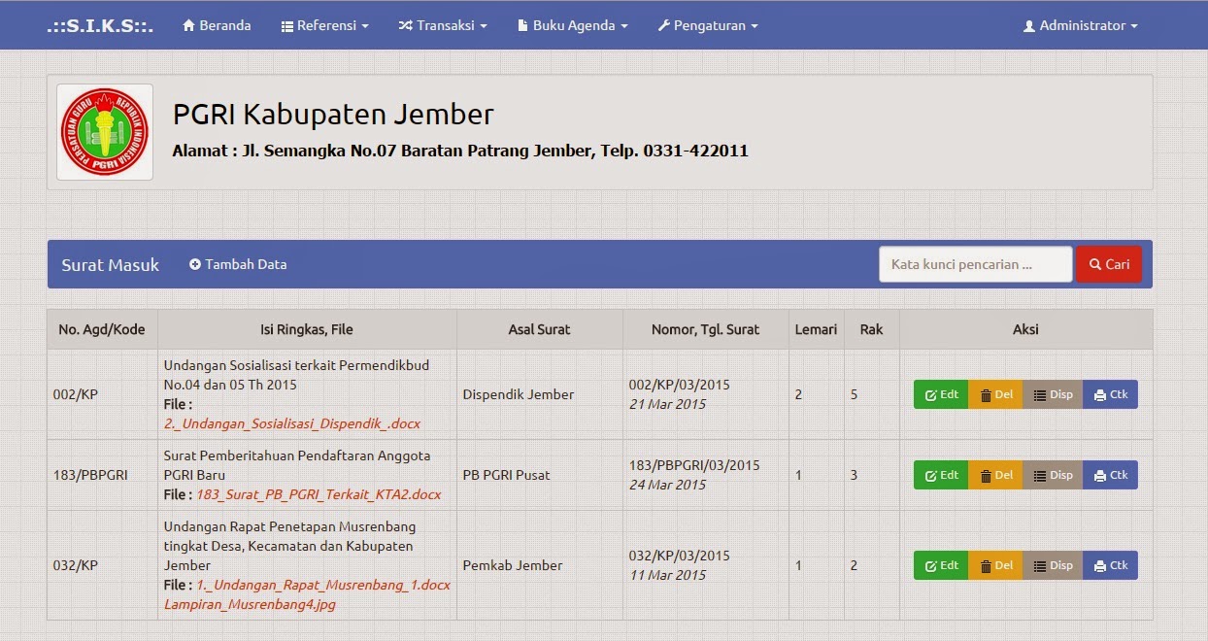1208x641 pixels.
Task: Click the PGRI Kabupaten Jember heading
Action: [333, 115]
